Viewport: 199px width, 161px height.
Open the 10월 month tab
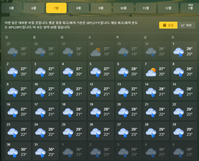click(123, 8)
